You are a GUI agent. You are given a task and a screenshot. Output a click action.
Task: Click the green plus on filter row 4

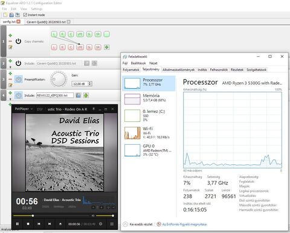coord(10,93)
